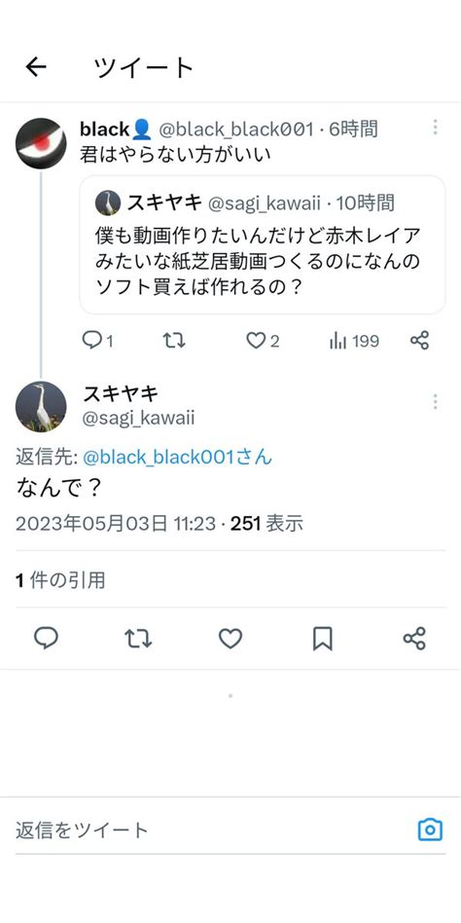Share the なんで？ tweet

[414, 638]
